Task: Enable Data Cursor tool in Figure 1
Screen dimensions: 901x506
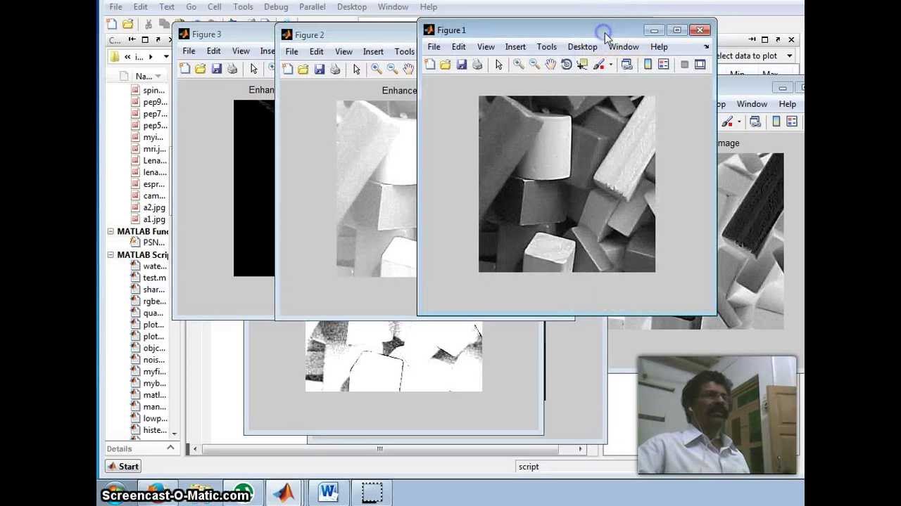Action: pyautogui.click(x=582, y=65)
